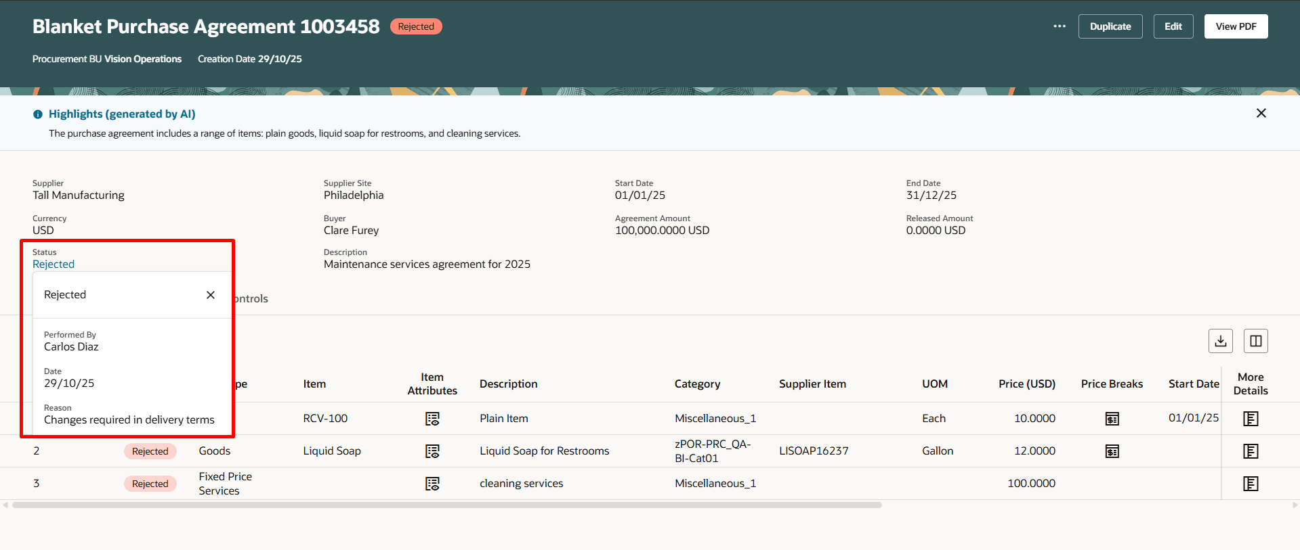Click the Clare Furey buyer value

pos(351,230)
